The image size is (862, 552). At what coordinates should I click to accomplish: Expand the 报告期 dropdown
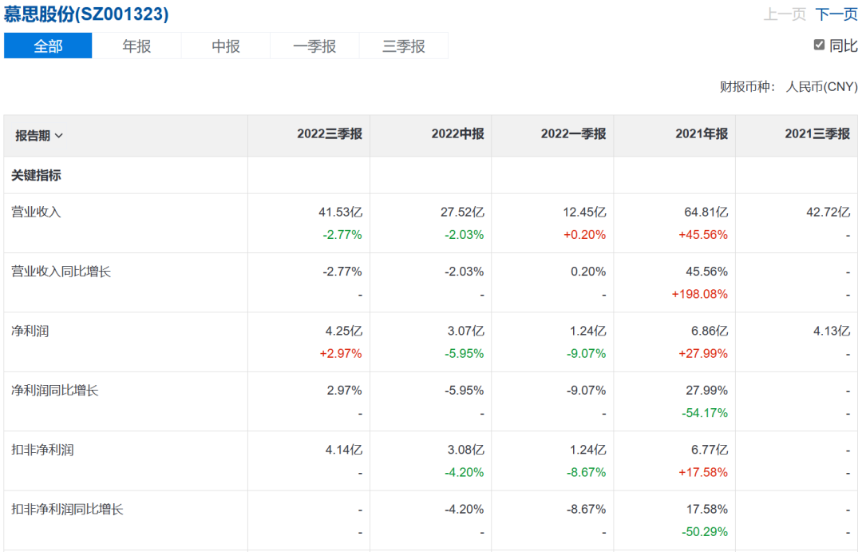(39, 135)
